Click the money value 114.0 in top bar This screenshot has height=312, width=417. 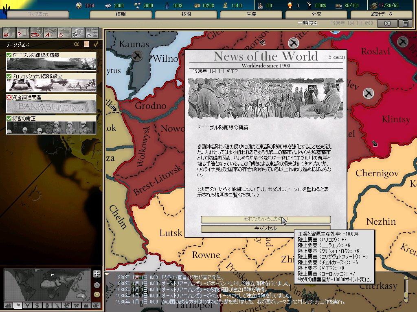(x=236, y=5)
